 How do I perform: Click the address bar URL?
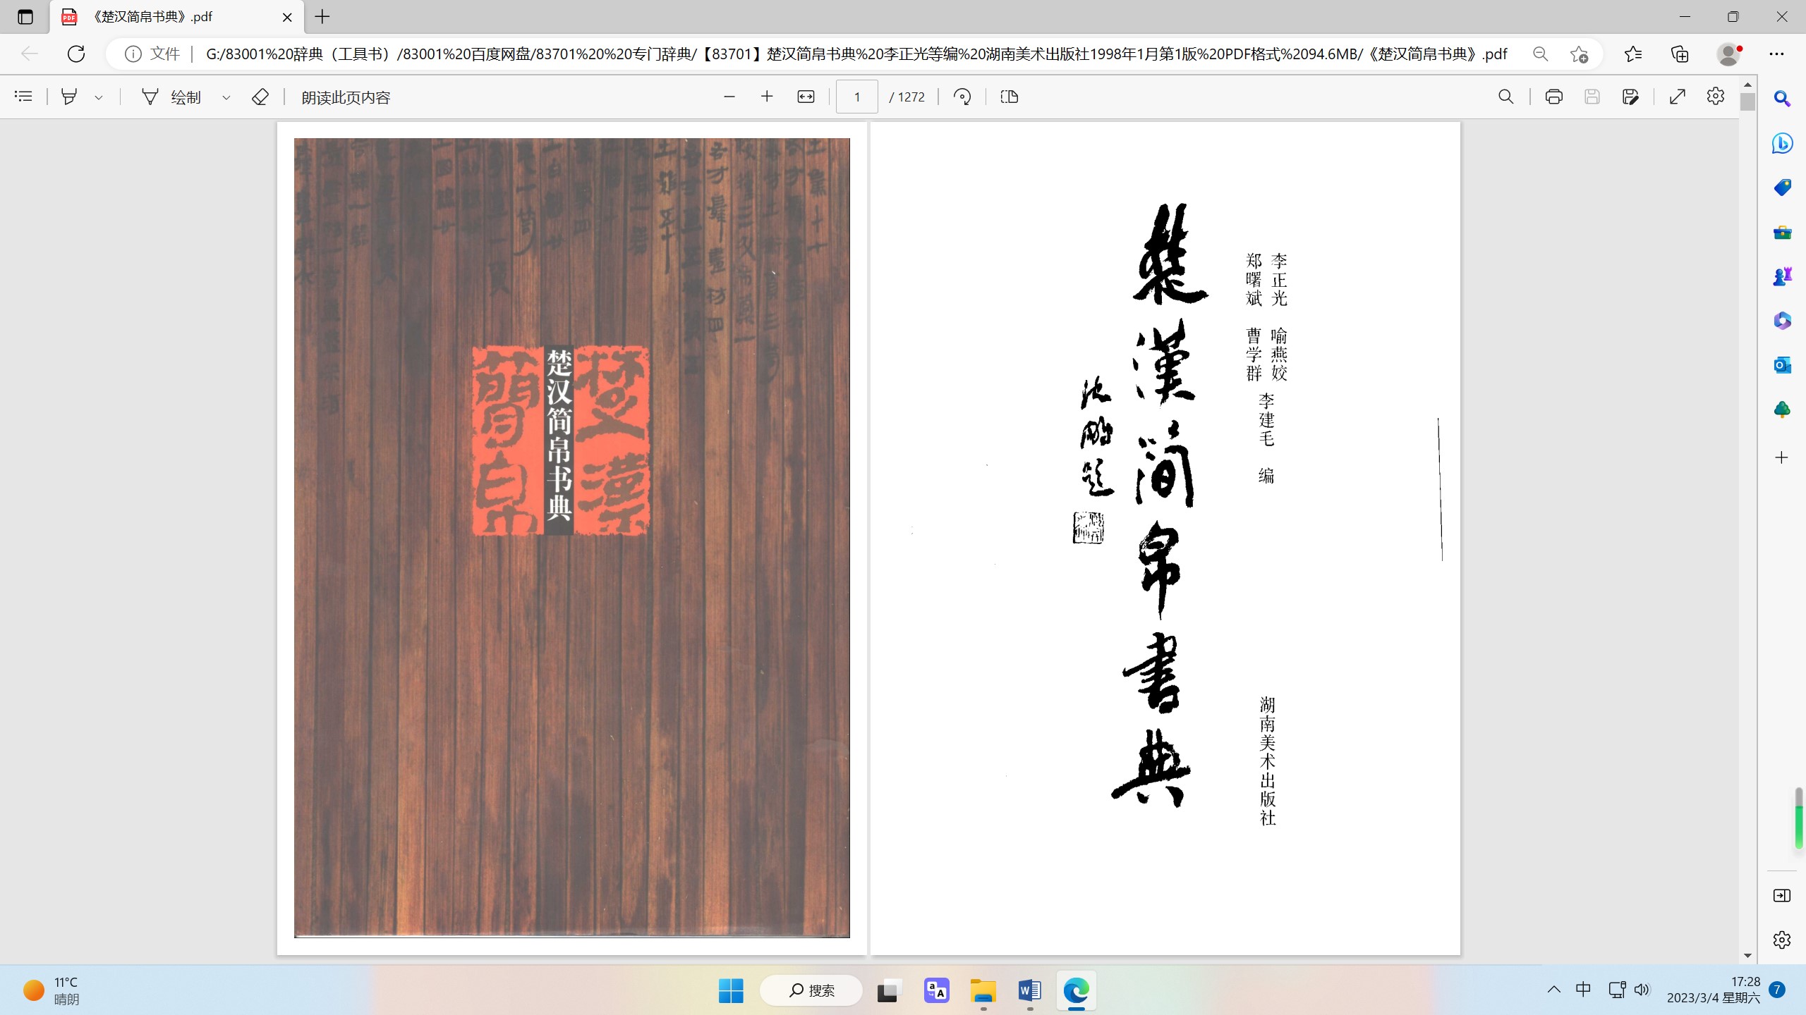(x=856, y=54)
